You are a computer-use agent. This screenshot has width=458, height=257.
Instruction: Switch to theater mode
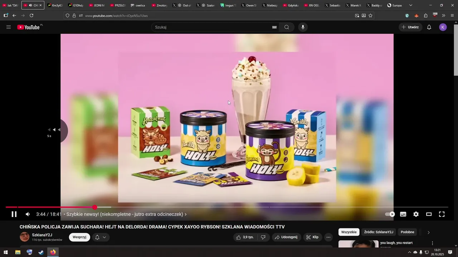[429, 214]
